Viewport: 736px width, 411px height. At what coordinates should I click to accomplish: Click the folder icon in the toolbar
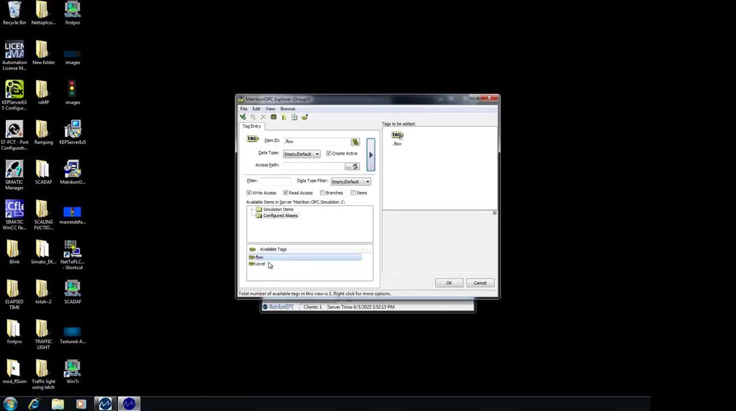pyautogui.click(x=274, y=117)
